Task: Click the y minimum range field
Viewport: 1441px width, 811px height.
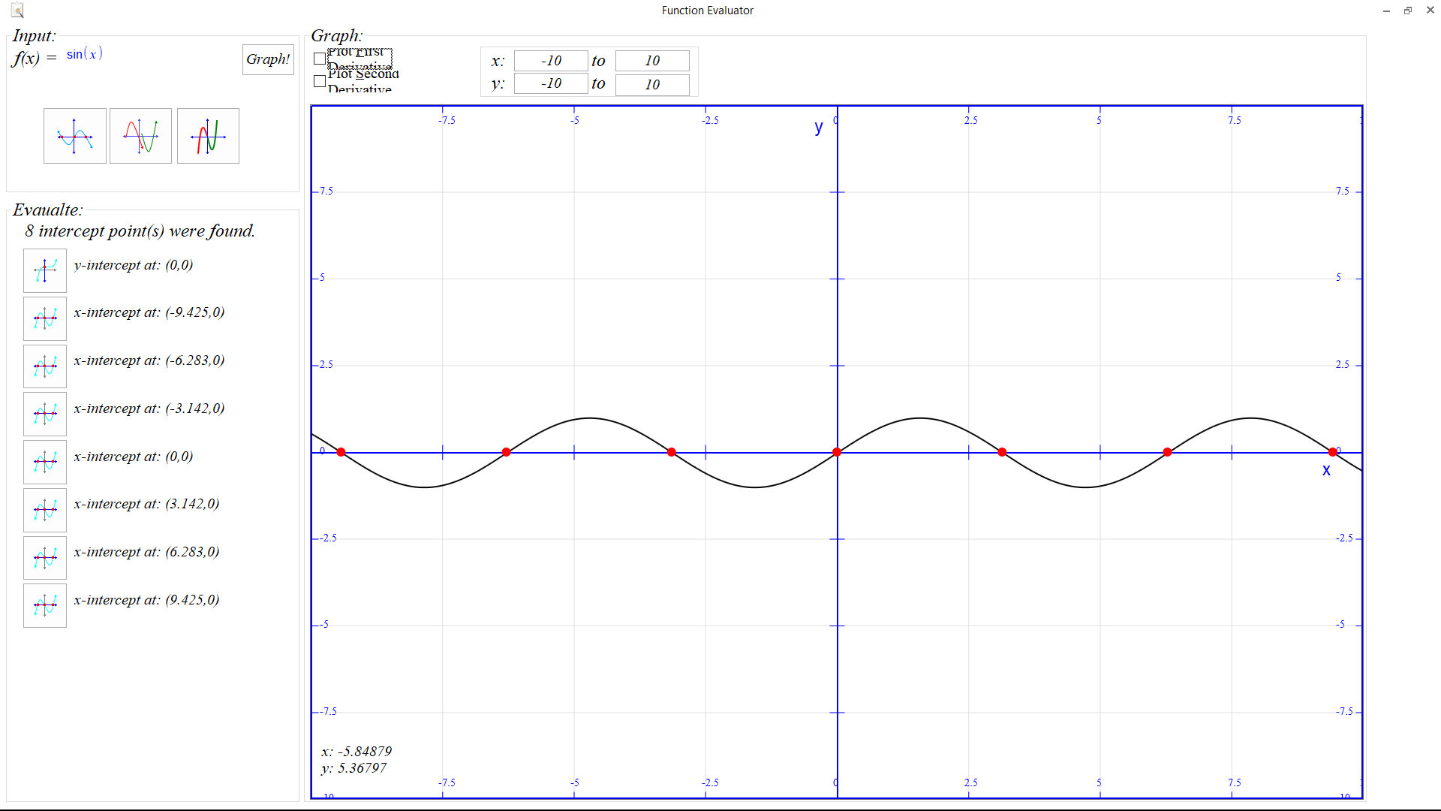Action: coord(551,84)
